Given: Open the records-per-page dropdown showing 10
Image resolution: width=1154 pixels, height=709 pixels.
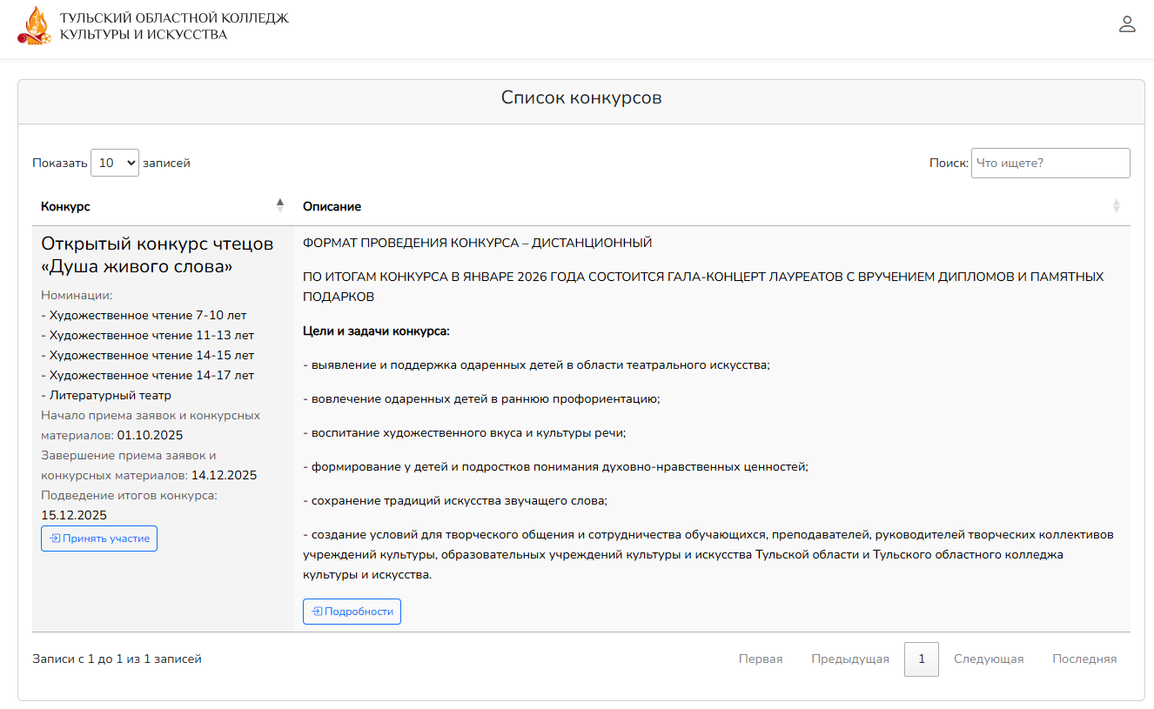Looking at the screenshot, I should tap(115, 163).
